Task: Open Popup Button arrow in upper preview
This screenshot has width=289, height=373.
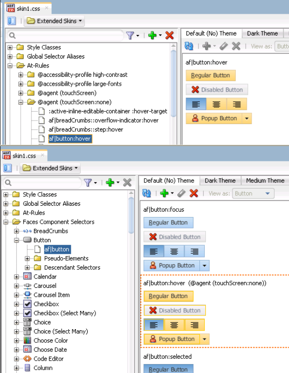Action: (247, 118)
